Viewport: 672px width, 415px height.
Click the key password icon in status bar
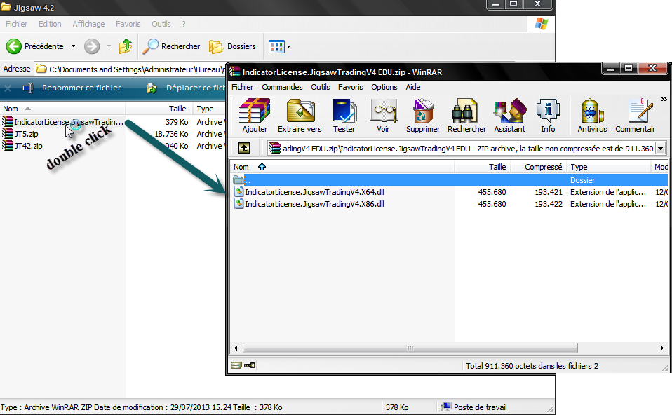click(250, 365)
